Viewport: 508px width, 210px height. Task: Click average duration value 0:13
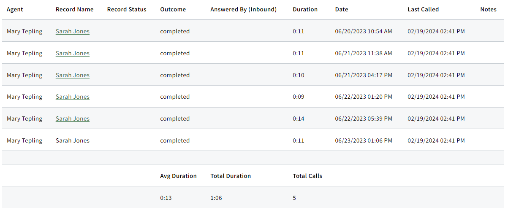click(166, 198)
